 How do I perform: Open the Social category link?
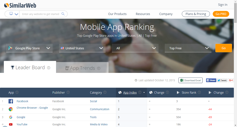coord(93,101)
